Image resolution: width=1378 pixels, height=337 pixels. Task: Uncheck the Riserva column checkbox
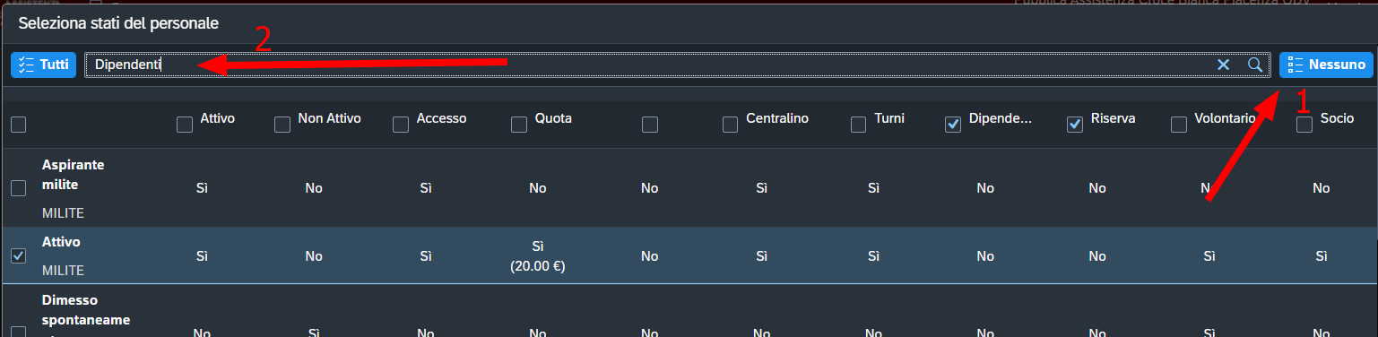click(x=1075, y=125)
